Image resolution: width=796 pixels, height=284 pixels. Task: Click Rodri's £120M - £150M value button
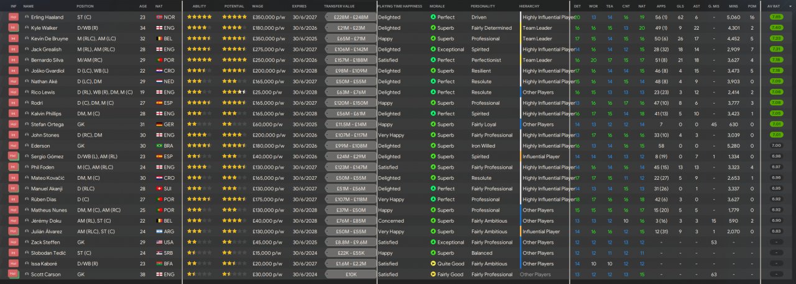click(350, 103)
